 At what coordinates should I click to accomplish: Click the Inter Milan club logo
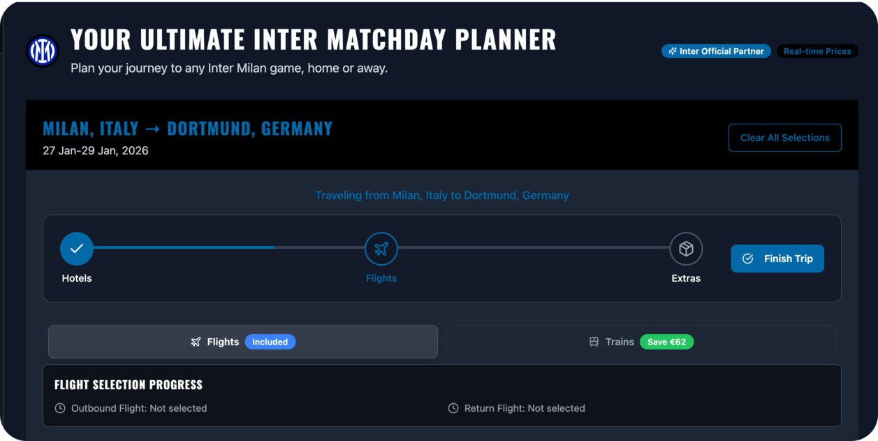click(43, 51)
